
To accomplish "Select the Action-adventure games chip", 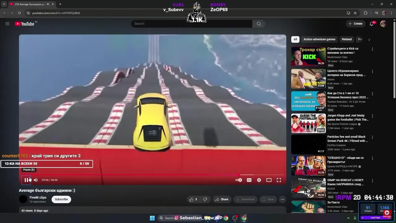I will [319, 39].
